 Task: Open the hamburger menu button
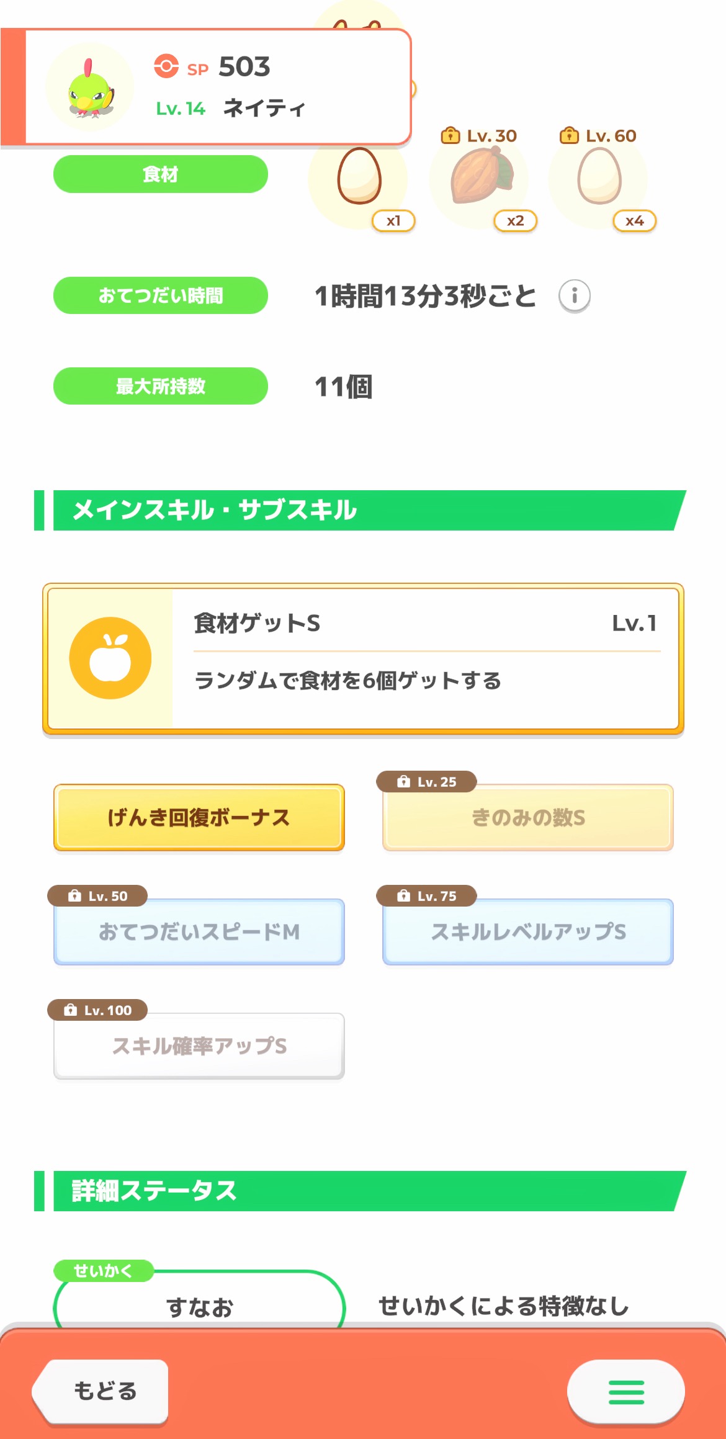[625, 1392]
